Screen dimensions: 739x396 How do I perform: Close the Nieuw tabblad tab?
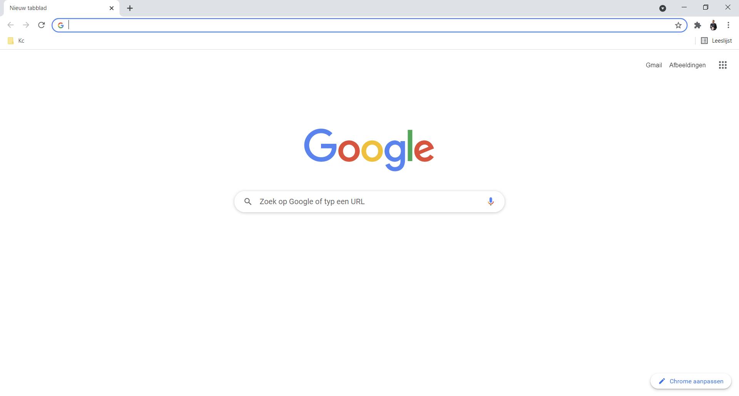[112, 8]
